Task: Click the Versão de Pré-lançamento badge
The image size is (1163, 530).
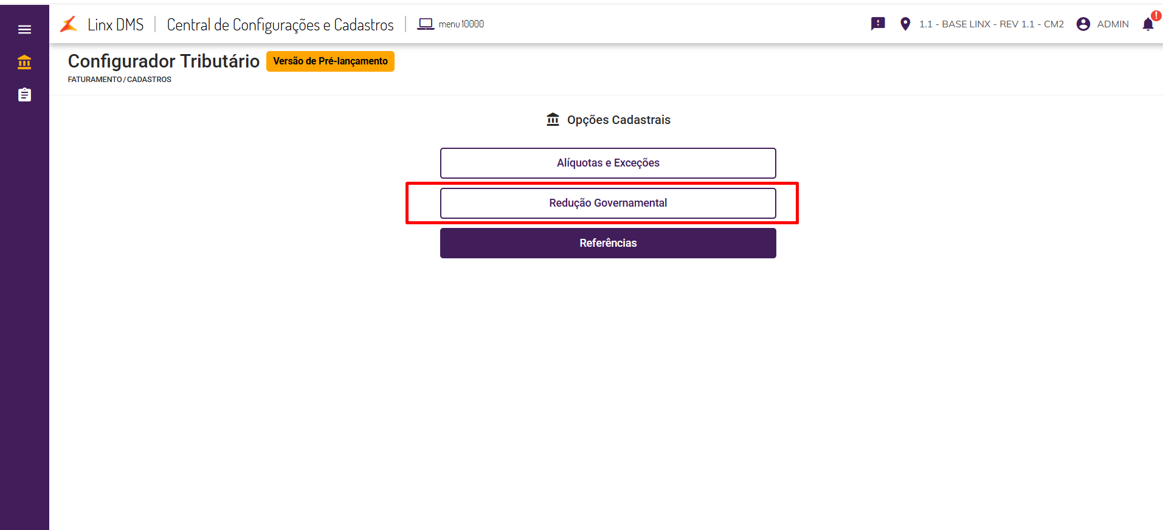Action: pyautogui.click(x=330, y=61)
